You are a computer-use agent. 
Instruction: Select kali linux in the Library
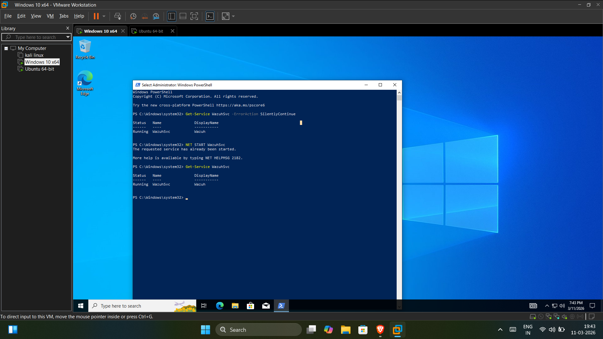[x=34, y=55]
